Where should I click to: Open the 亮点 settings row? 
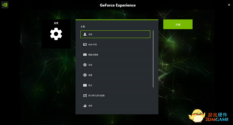115,85
